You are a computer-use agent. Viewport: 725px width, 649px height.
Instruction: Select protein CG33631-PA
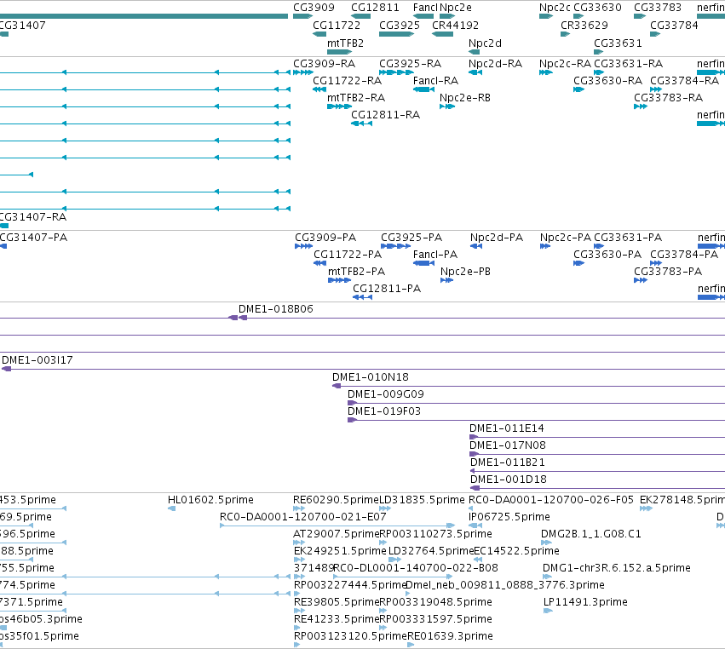tap(628, 238)
